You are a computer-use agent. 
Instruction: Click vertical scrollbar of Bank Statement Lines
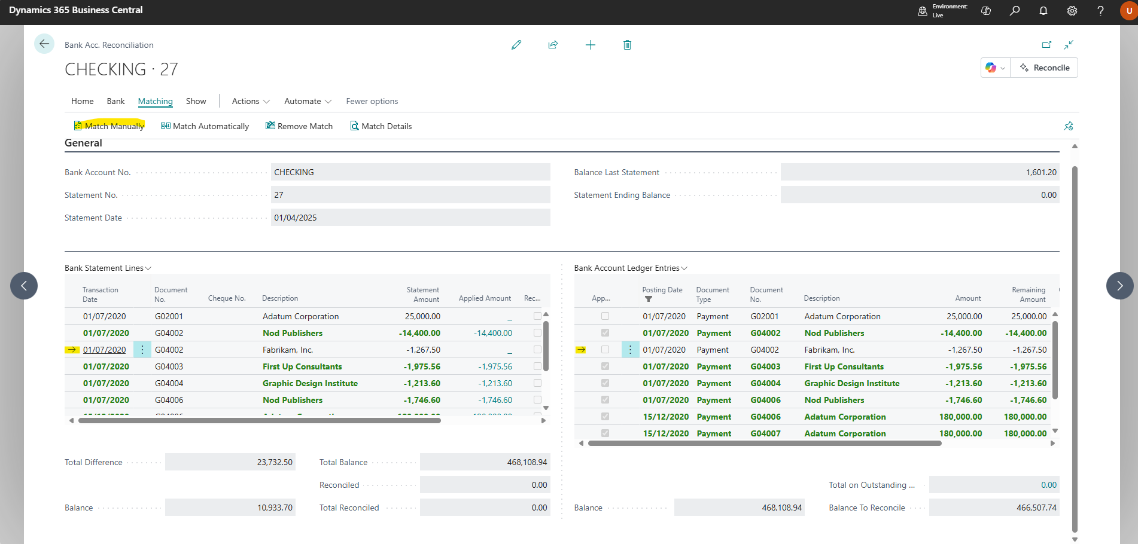tap(546, 346)
